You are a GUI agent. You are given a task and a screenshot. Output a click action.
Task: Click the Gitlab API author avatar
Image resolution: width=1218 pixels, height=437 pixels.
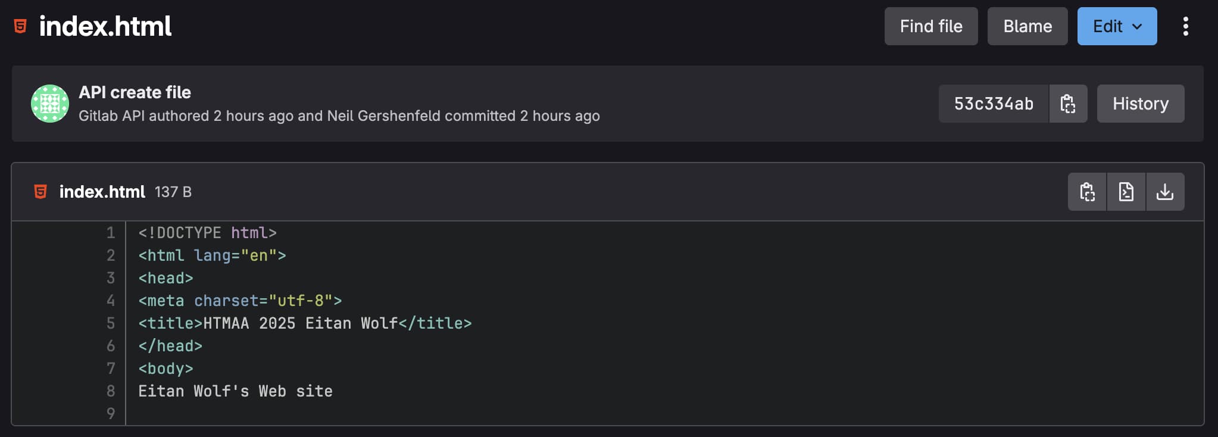[50, 104]
